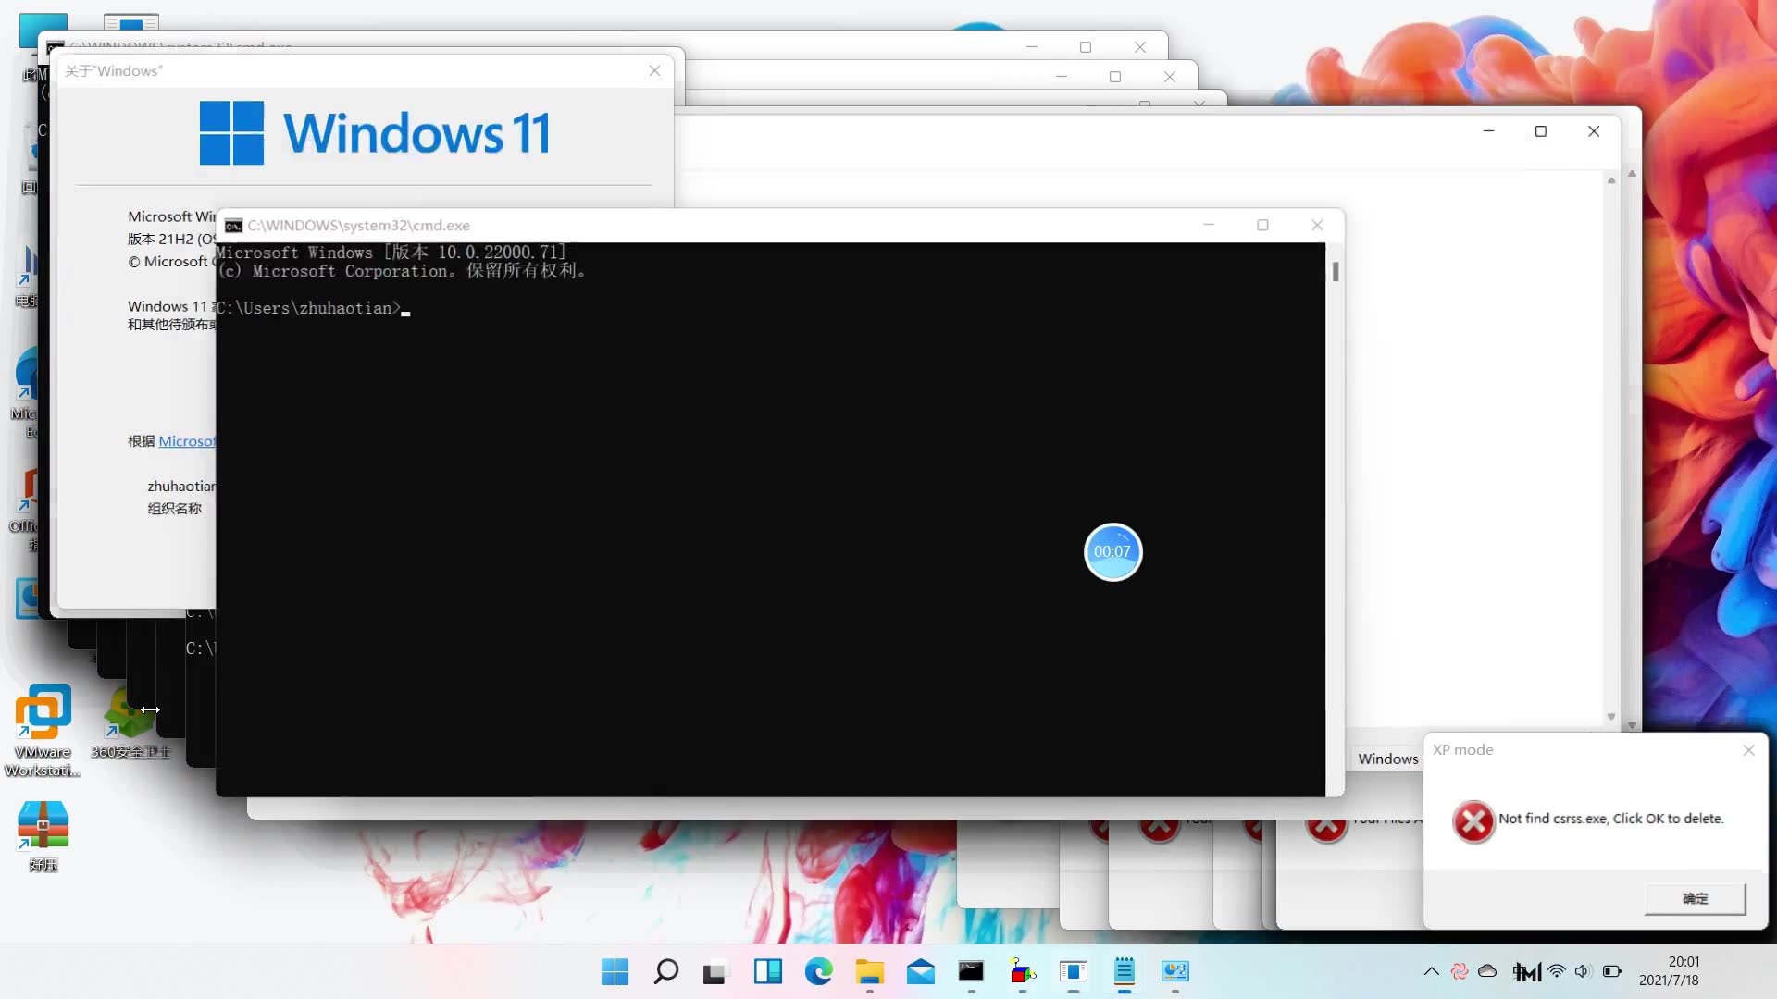Minimize the front cmd.exe window
Screen dimensions: 1777x999
(x=1209, y=225)
